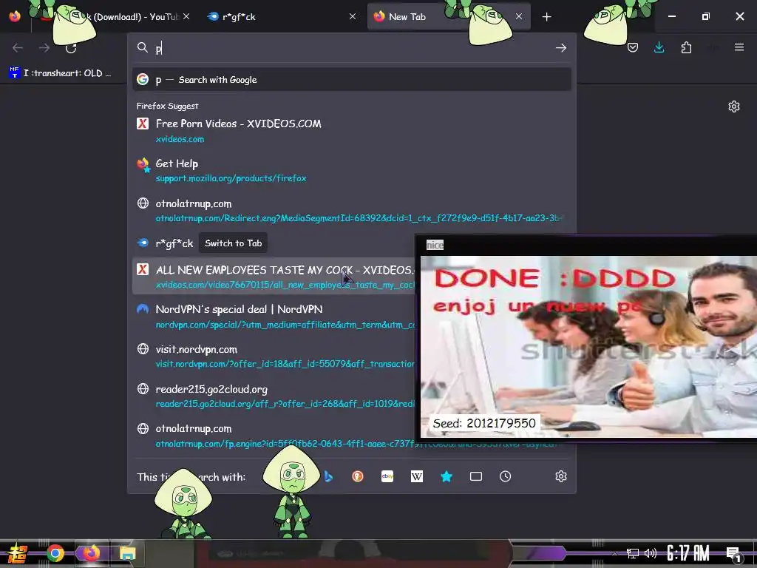Open otnolatrnup.com fp.engine suggestion
The image size is (757, 568).
click(x=274, y=436)
